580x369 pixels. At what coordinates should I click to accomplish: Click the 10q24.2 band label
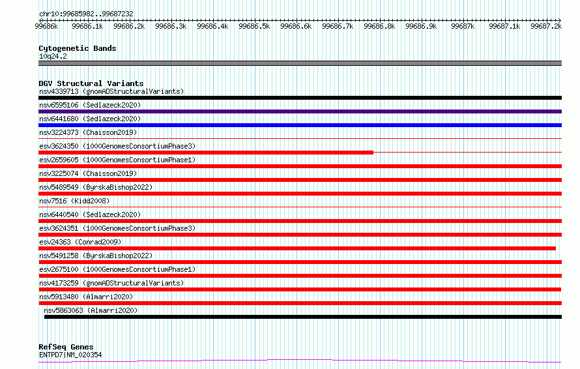pos(53,56)
